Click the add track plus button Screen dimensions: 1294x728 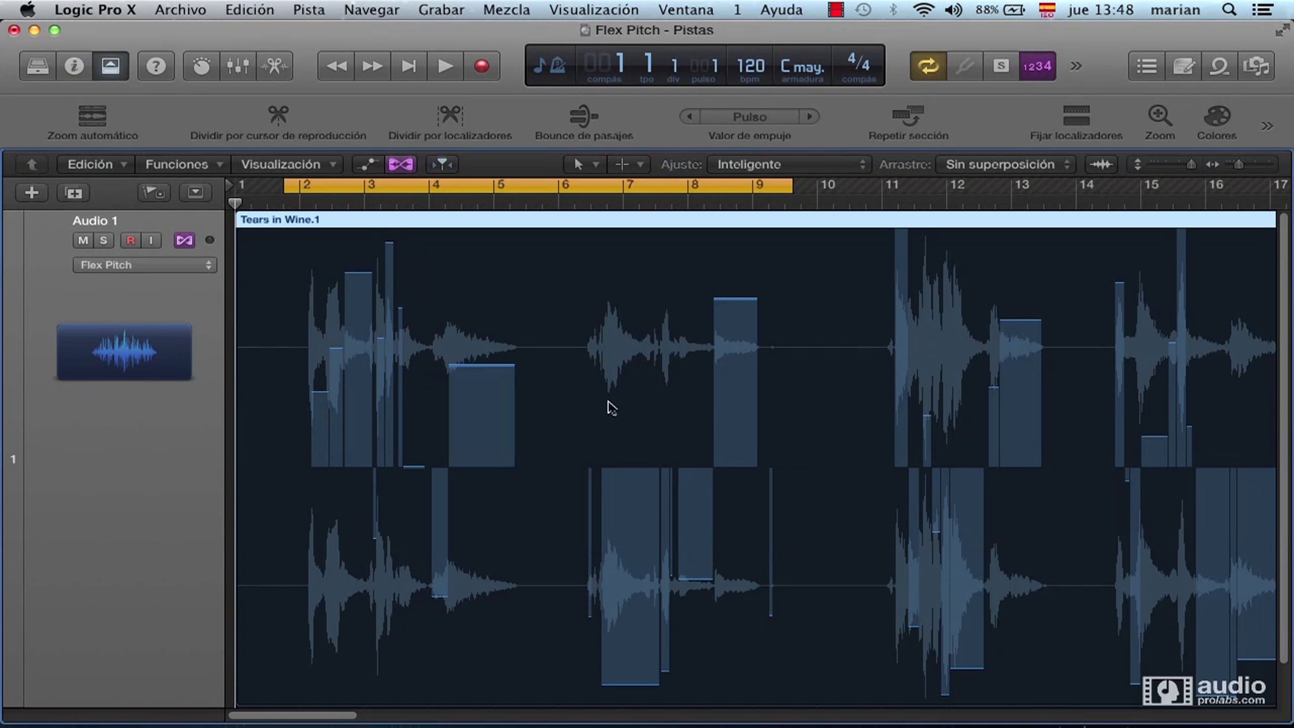click(31, 193)
